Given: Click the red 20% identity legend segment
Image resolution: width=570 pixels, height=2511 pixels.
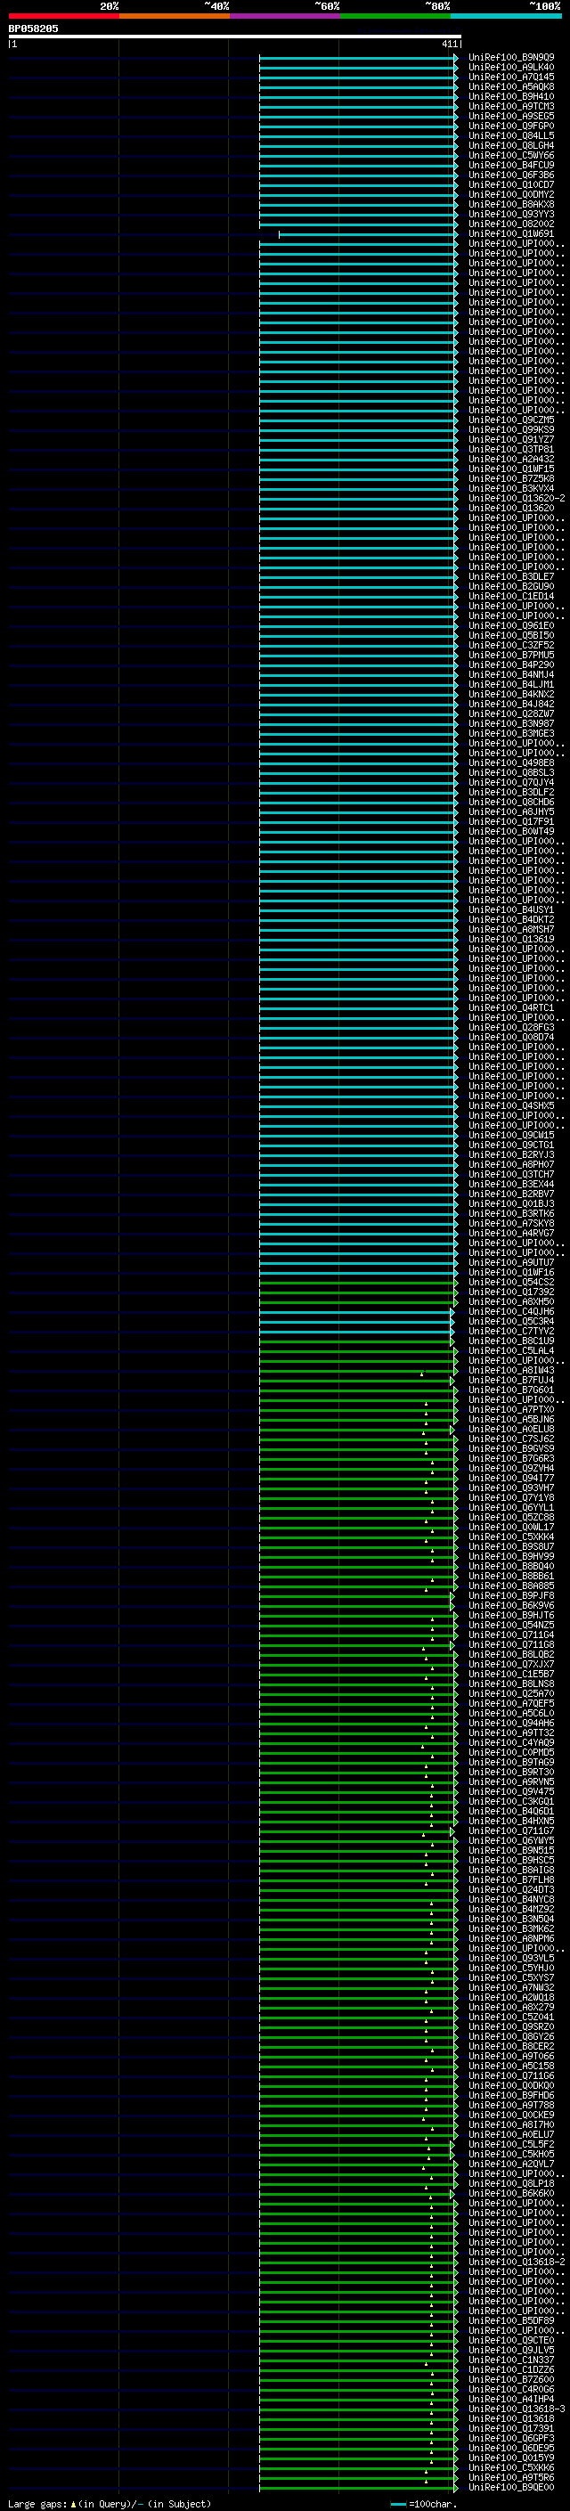Looking at the screenshot, I should pyautogui.click(x=63, y=16).
